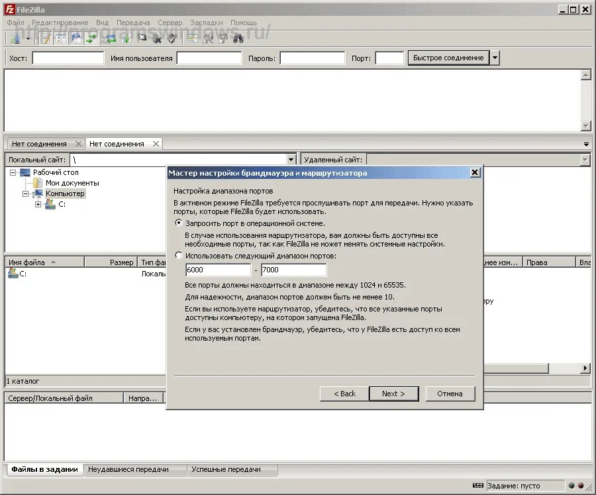Sort by Имя файла column header
Viewport: 596px width, 495px height.
[44, 262]
